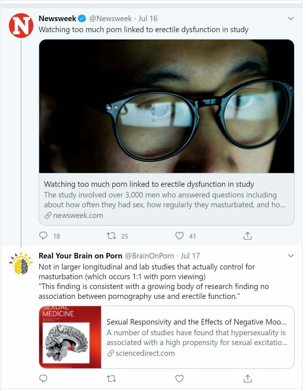Retweet the Newsweek tweet
306x391 pixels.
[x=111, y=236]
